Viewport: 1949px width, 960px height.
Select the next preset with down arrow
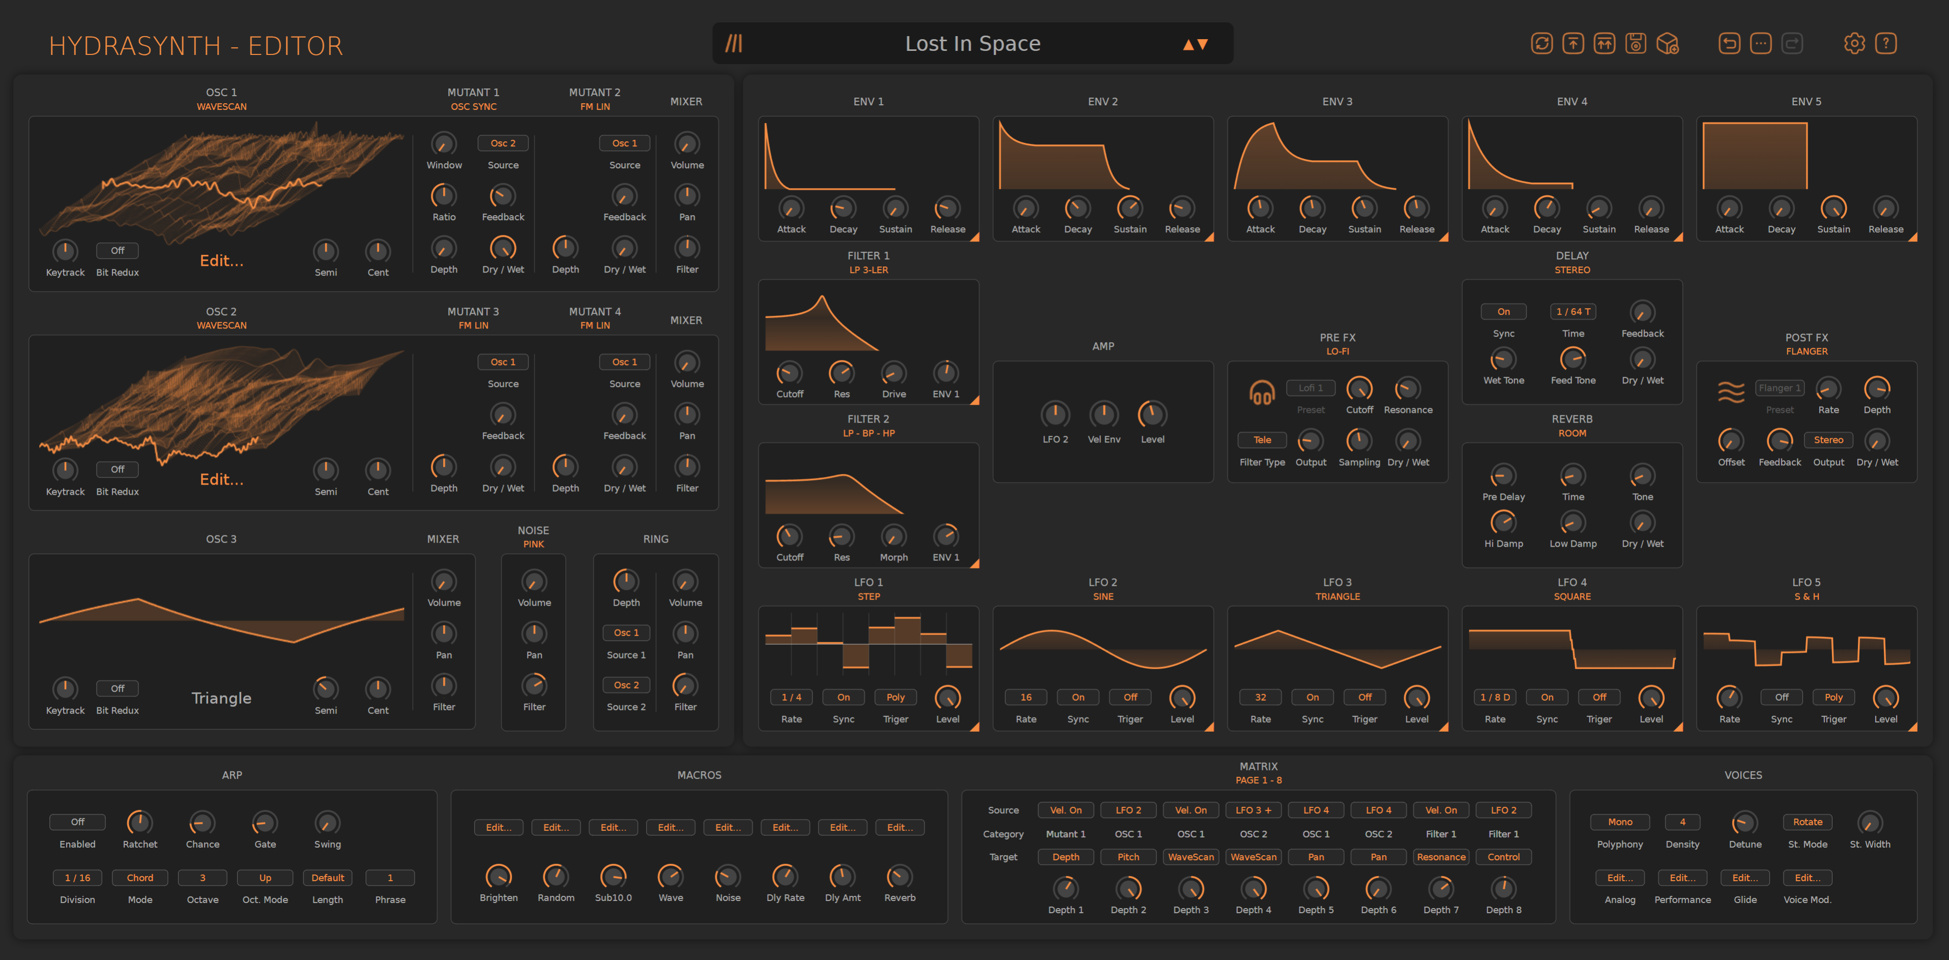pos(1202,45)
